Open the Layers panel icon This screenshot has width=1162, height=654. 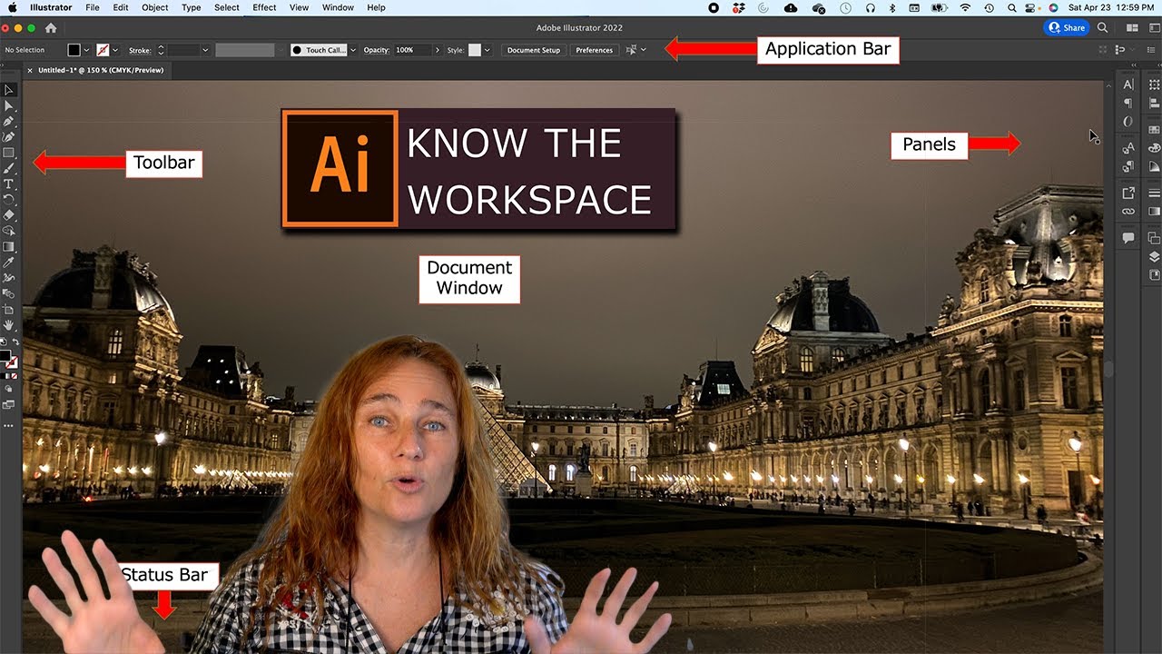click(x=1154, y=257)
